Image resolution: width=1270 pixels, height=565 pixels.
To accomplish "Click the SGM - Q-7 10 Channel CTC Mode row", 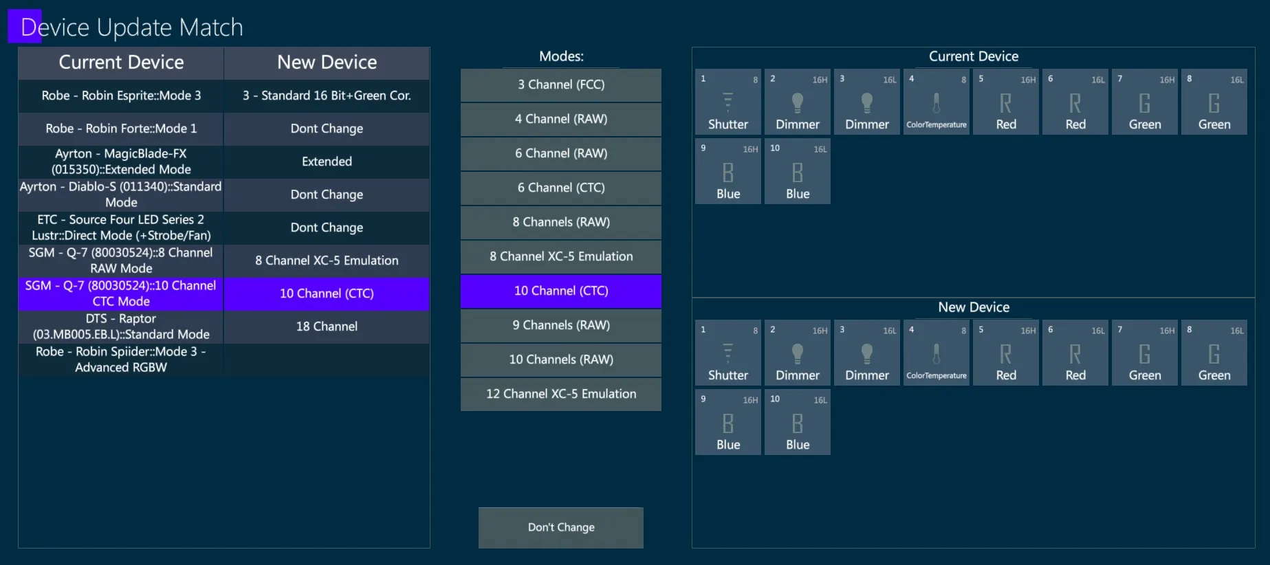I will [x=224, y=293].
